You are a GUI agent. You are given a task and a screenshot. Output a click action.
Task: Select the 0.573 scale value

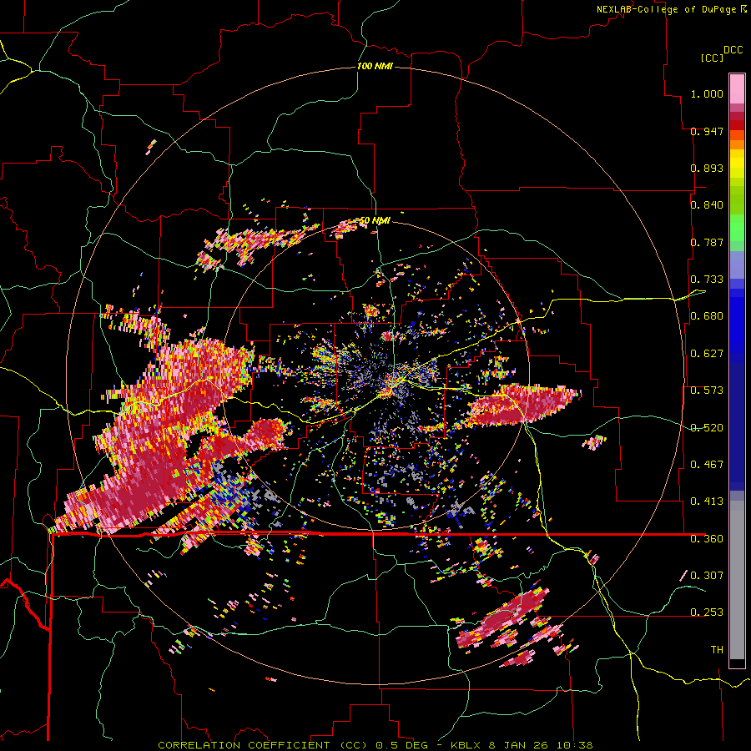(707, 391)
